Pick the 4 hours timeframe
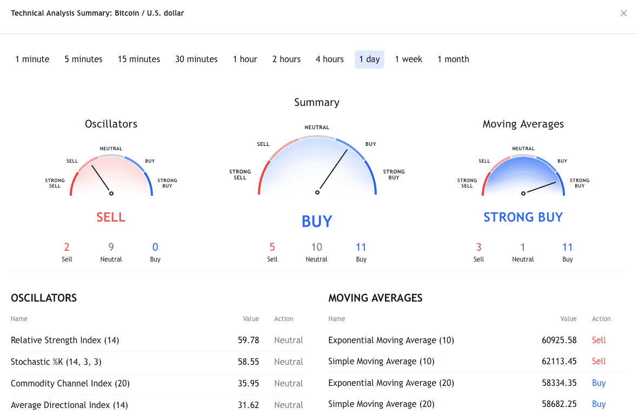This screenshot has width=638, height=414. 330,59
